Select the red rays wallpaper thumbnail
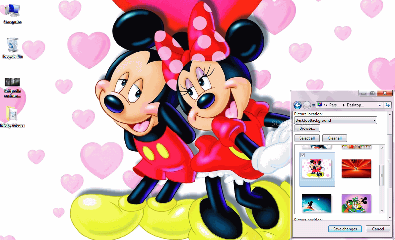 (x=356, y=168)
